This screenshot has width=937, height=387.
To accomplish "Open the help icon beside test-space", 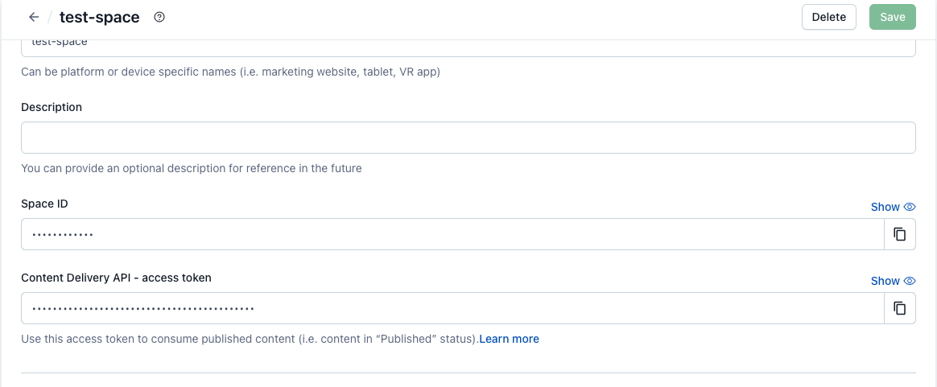I will 159,17.
